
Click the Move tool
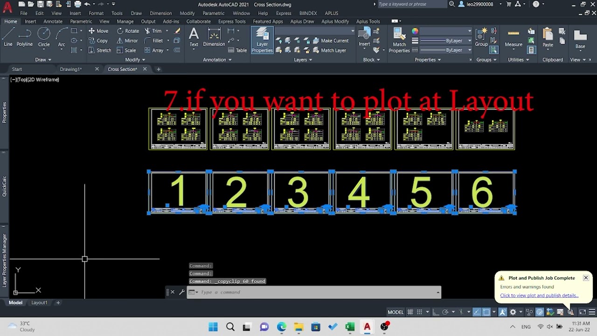coord(98,31)
